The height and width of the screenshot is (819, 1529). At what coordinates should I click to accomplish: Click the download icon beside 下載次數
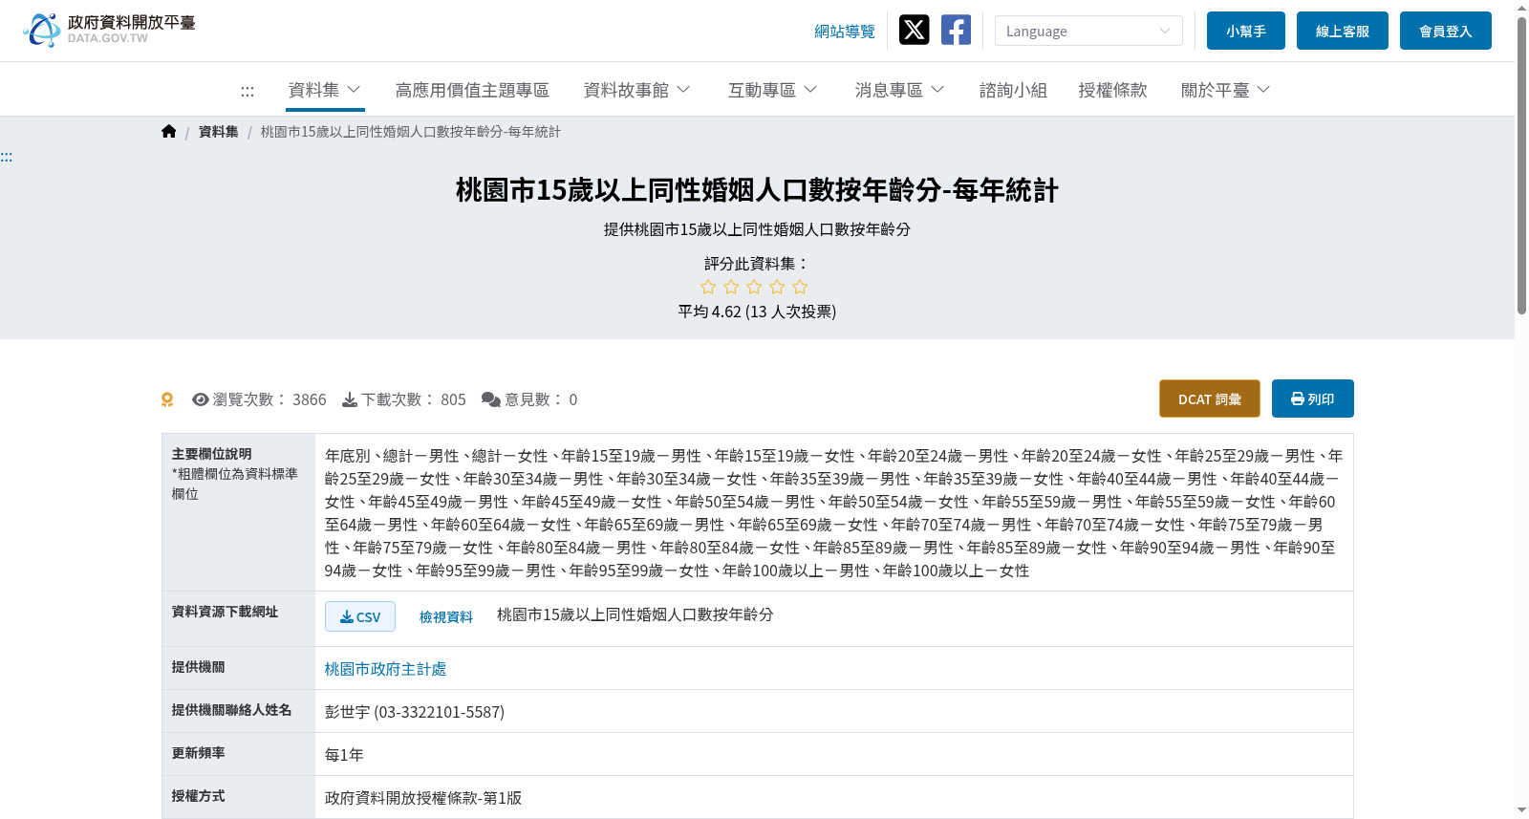pyautogui.click(x=350, y=399)
